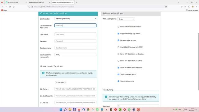Open the Pocket save icon
Viewport: 199px width, 112px height.
click(182, 7)
